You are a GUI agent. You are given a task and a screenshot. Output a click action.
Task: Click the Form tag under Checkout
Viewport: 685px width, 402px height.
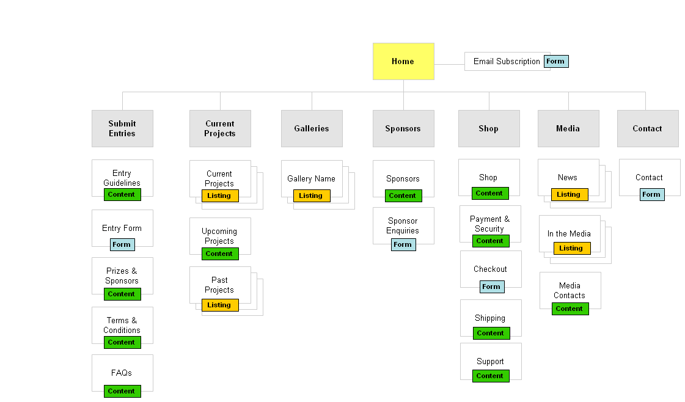[x=491, y=287]
